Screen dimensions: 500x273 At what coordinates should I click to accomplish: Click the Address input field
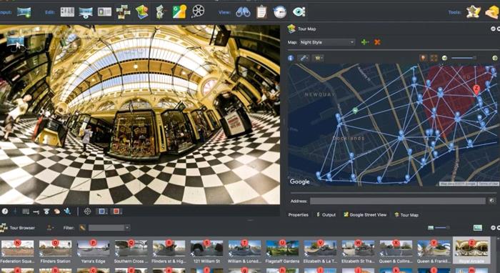(x=398, y=201)
